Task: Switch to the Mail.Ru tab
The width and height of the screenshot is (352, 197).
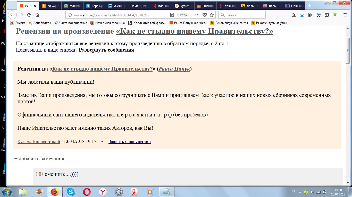Action: pyautogui.click(x=72, y=6)
